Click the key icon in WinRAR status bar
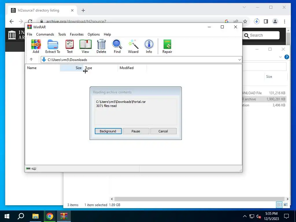296x222 pixels. (34, 169)
